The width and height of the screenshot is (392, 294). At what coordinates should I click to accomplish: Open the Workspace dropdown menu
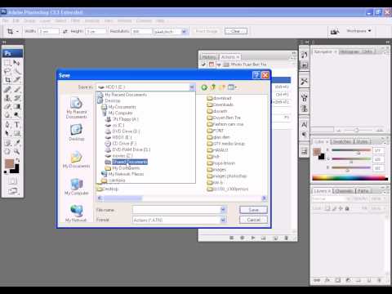(x=359, y=31)
